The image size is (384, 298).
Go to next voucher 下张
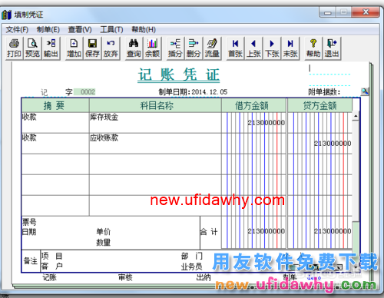tap(272, 48)
